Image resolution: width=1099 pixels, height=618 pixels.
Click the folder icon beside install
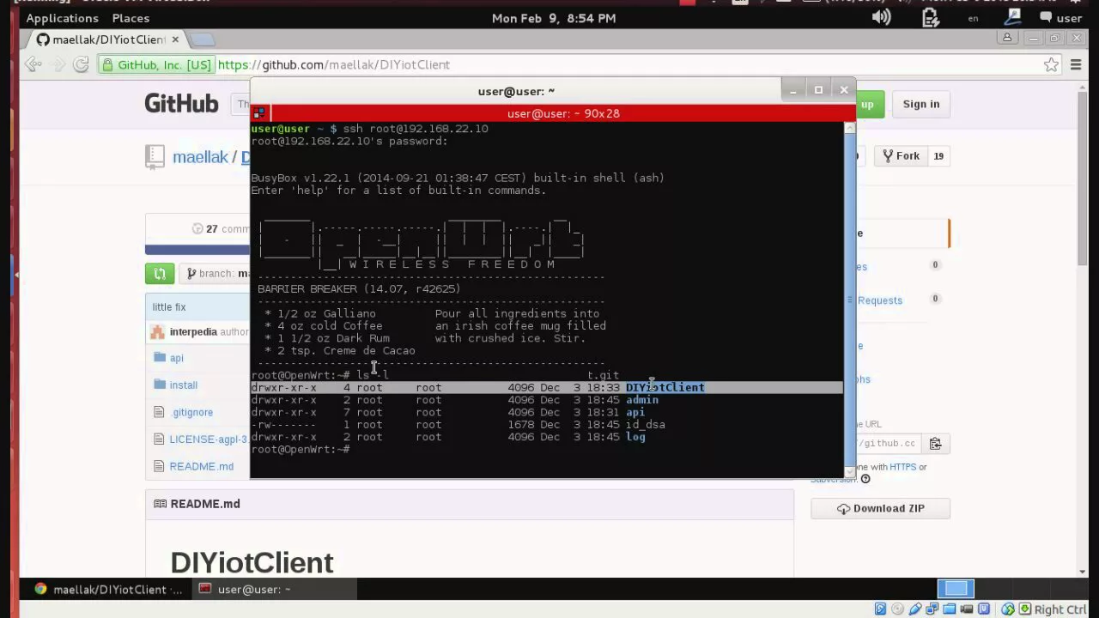click(159, 385)
